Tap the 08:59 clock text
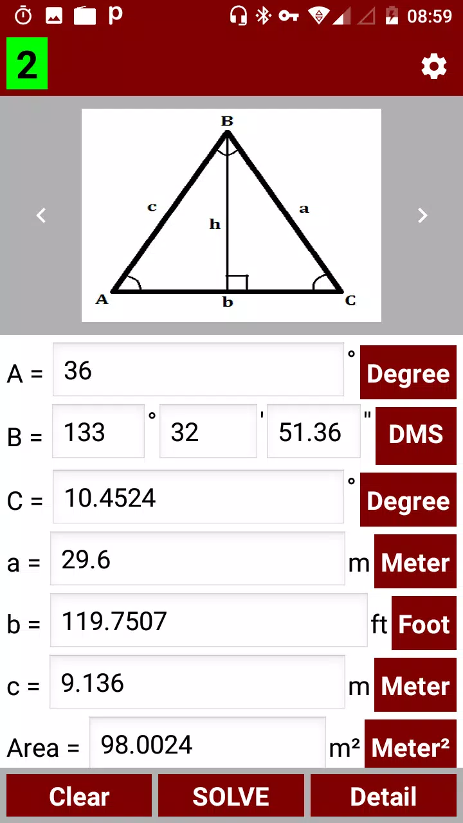 (x=430, y=16)
